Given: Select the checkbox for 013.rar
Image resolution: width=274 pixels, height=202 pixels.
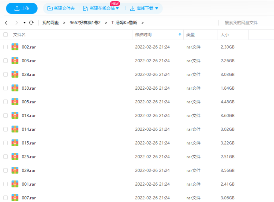Looking at the screenshot, I should [5, 115].
